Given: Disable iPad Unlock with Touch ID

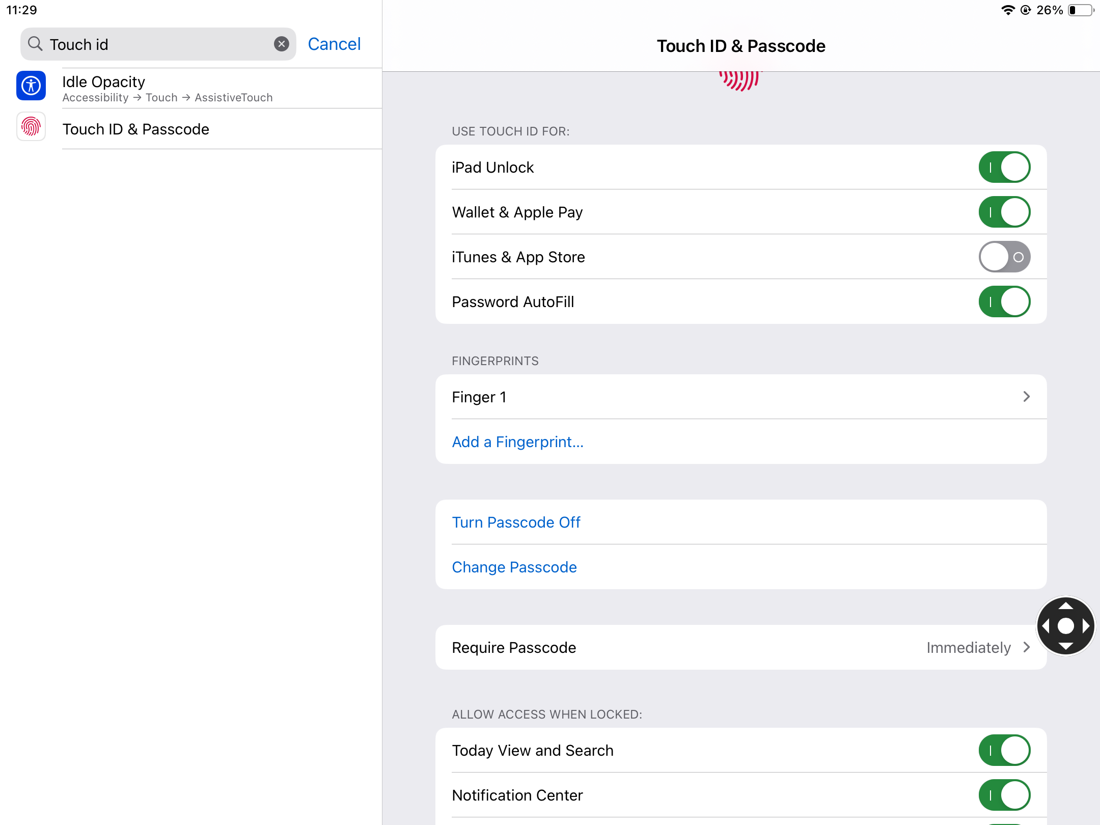Looking at the screenshot, I should pos(1004,168).
